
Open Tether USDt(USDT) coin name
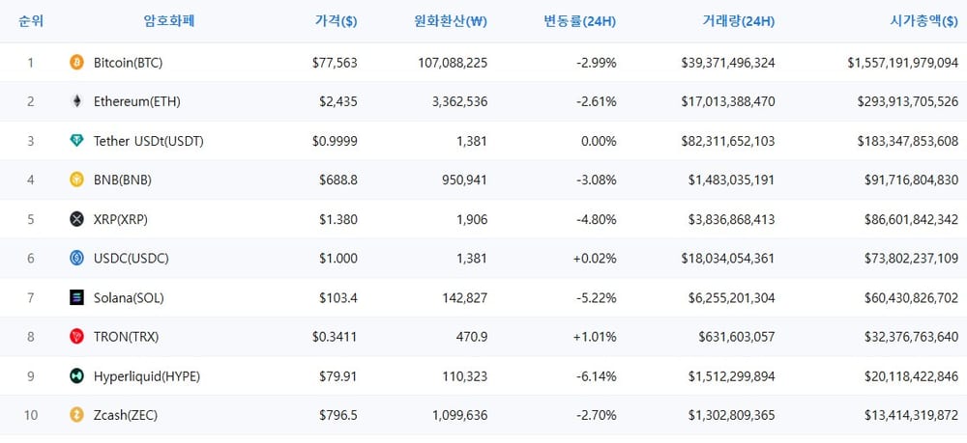tap(149, 141)
